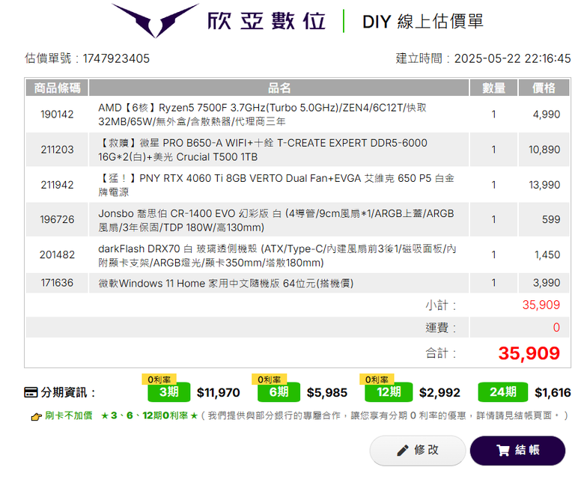The image size is (584, 488).
Task: Click product barcode 201482
Action: tap(57, 255)
